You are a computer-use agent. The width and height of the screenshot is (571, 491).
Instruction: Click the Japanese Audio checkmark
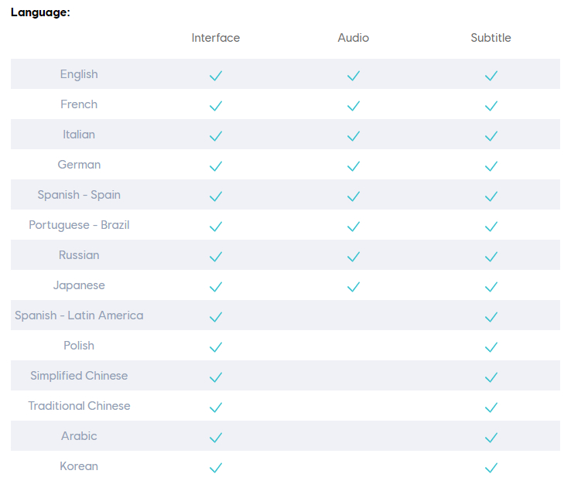tap(354, 287)
